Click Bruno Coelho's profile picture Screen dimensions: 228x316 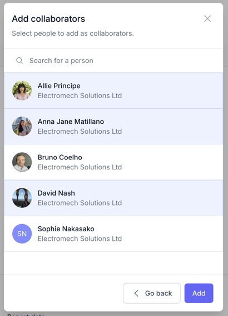coord(22,162)
